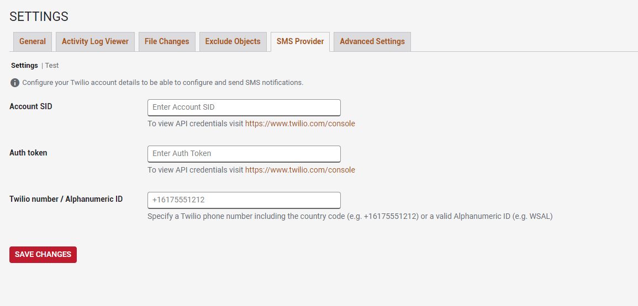Select the Settings sub-section link

coord(24,66)
